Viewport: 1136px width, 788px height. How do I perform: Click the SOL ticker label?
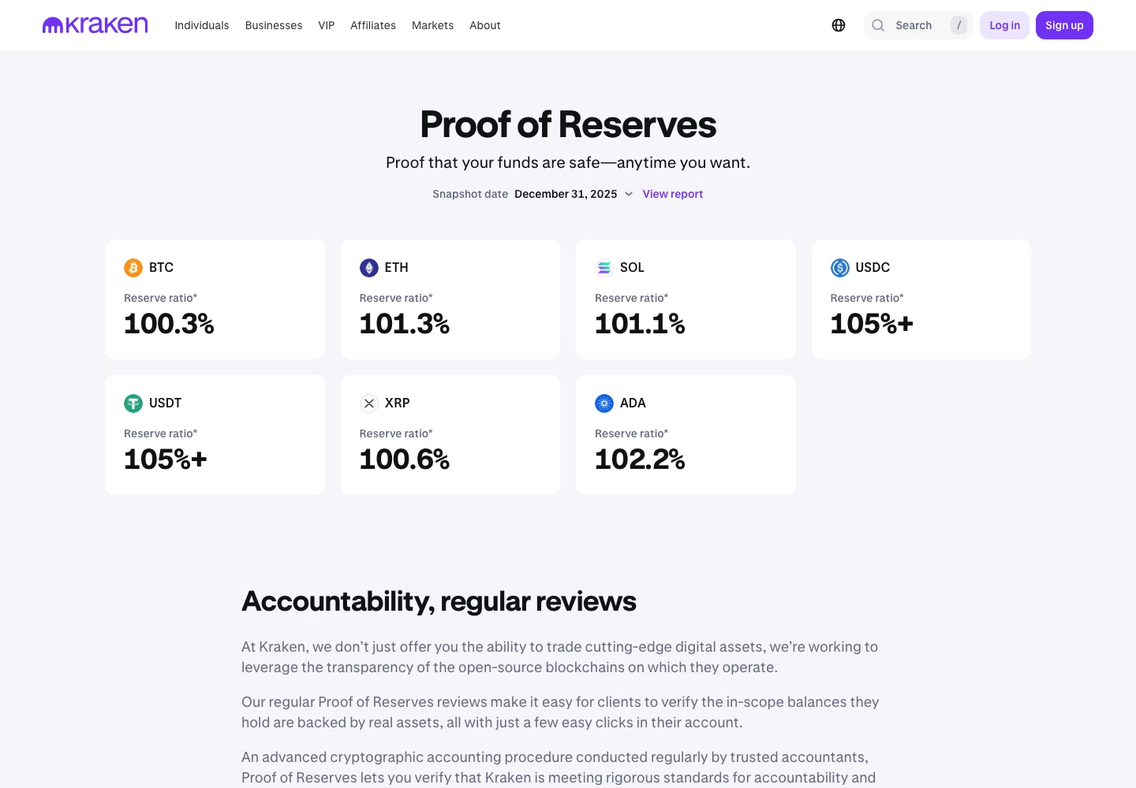(632, 268)
